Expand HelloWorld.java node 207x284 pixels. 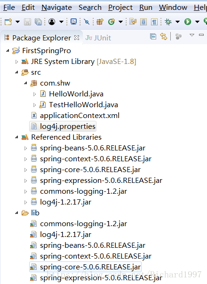[x=34, y=95]
